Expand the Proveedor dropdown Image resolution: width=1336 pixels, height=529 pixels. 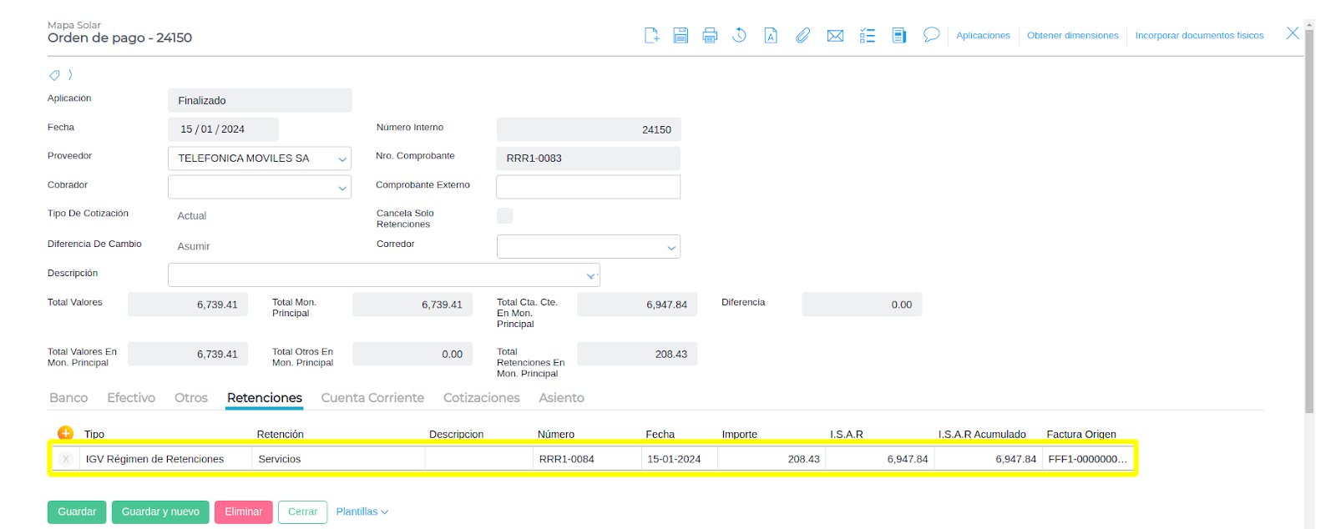pyautogui.click(x=342, y=159)
